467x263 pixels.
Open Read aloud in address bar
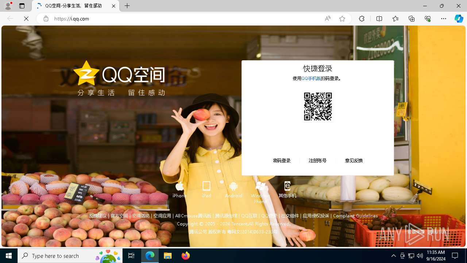[x=328, y=19]
